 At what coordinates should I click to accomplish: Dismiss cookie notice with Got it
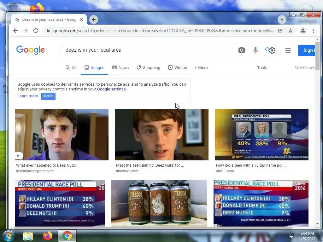click(48, 96)
